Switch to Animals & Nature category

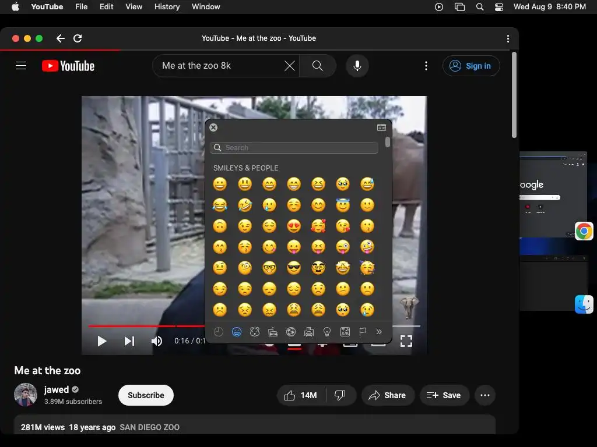[x=255, y=332]
